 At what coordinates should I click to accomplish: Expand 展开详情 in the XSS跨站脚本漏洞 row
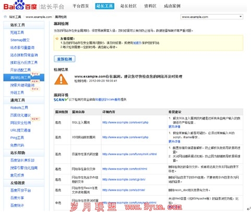[x=174, y=142]
